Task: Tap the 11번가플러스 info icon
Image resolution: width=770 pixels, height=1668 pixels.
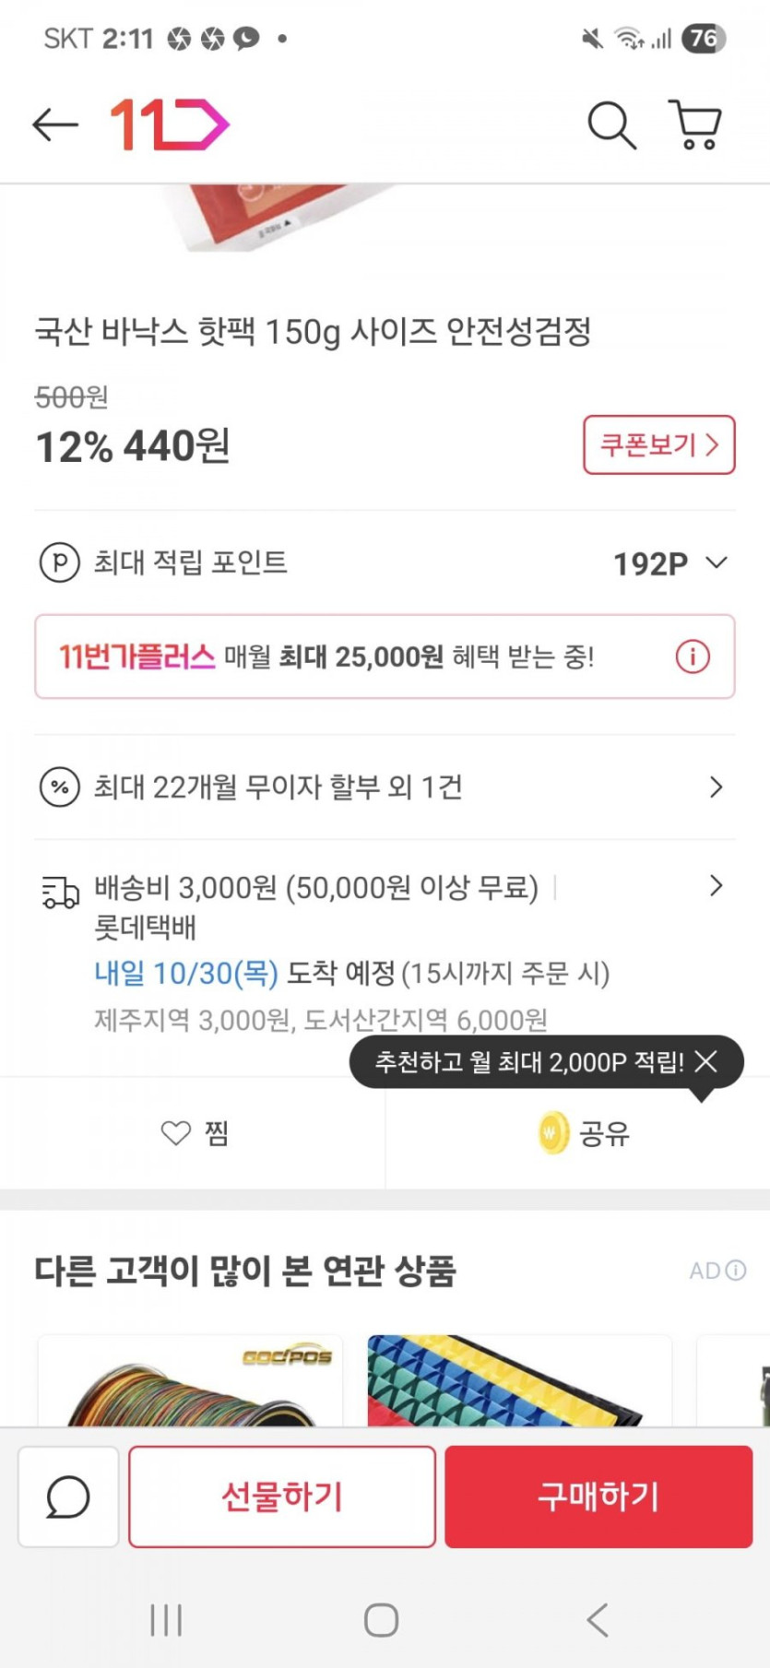Action: (693, 657)
